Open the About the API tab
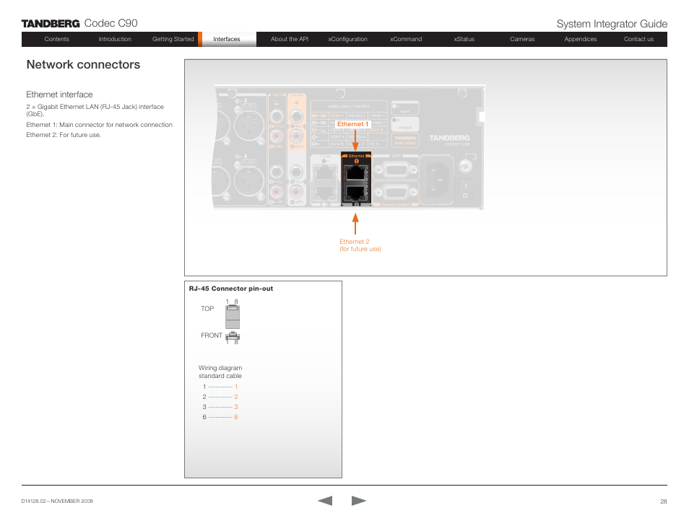The image size is (689, 518). coord(289,39)
